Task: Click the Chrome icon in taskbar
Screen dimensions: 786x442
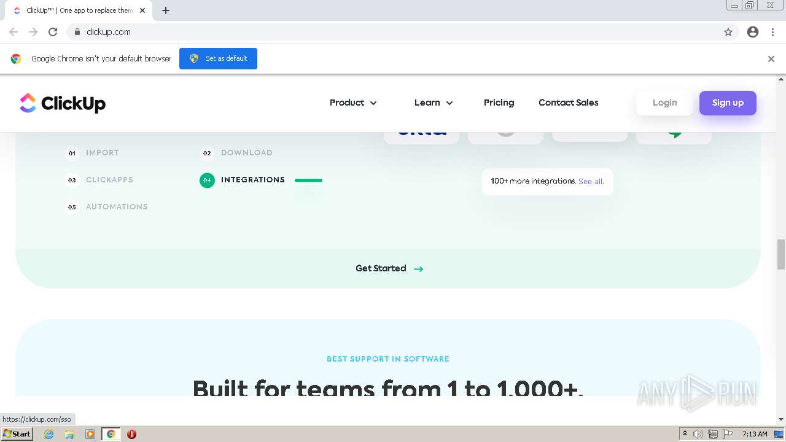Action: pyautogui.click(x=111, y=434)
